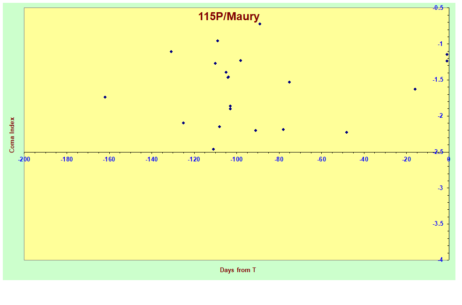Select the data point at day -109 near -1
This screenshot has height=305, width=462.
[218, 41]
